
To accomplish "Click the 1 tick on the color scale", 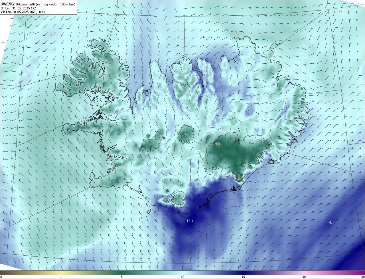I will click(x=61, y=277).
